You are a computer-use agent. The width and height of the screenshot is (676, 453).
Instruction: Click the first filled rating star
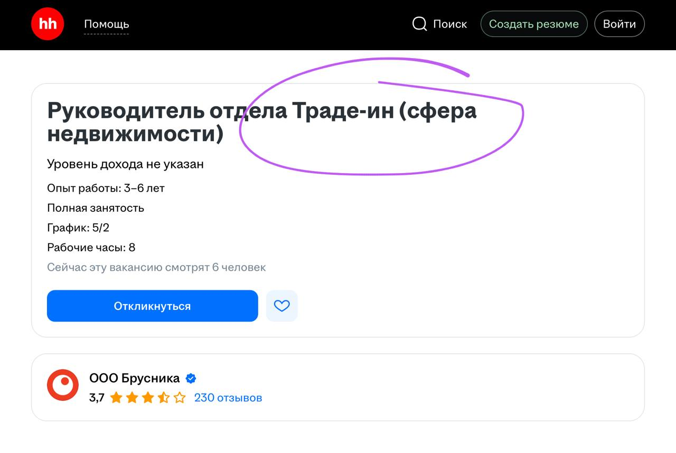(x=116, y=398)
